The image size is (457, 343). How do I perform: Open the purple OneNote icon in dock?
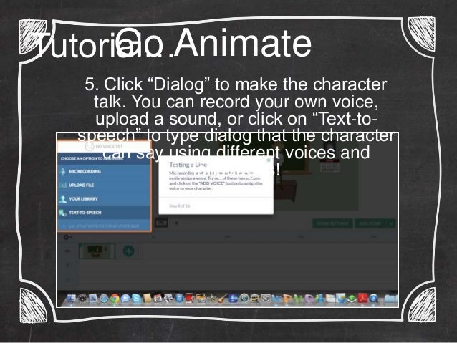pyautogui.click(x=309, y=298)
